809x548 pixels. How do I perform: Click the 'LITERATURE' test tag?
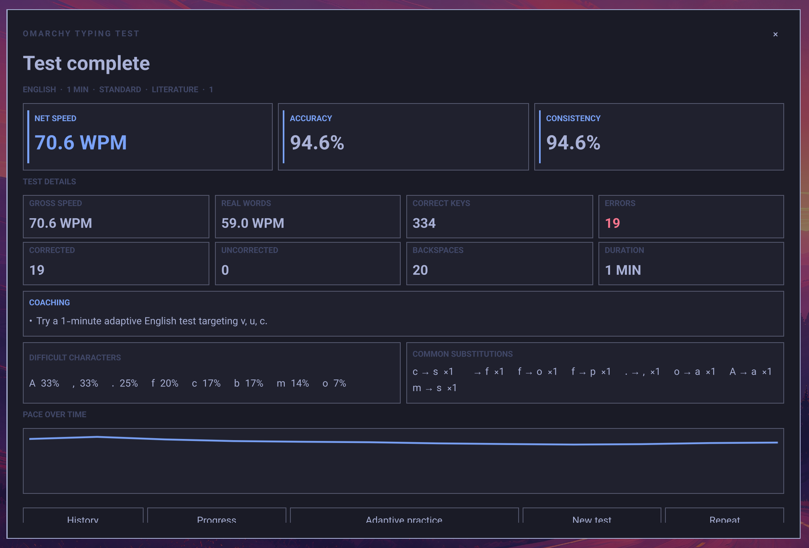(x=175, y=89)
